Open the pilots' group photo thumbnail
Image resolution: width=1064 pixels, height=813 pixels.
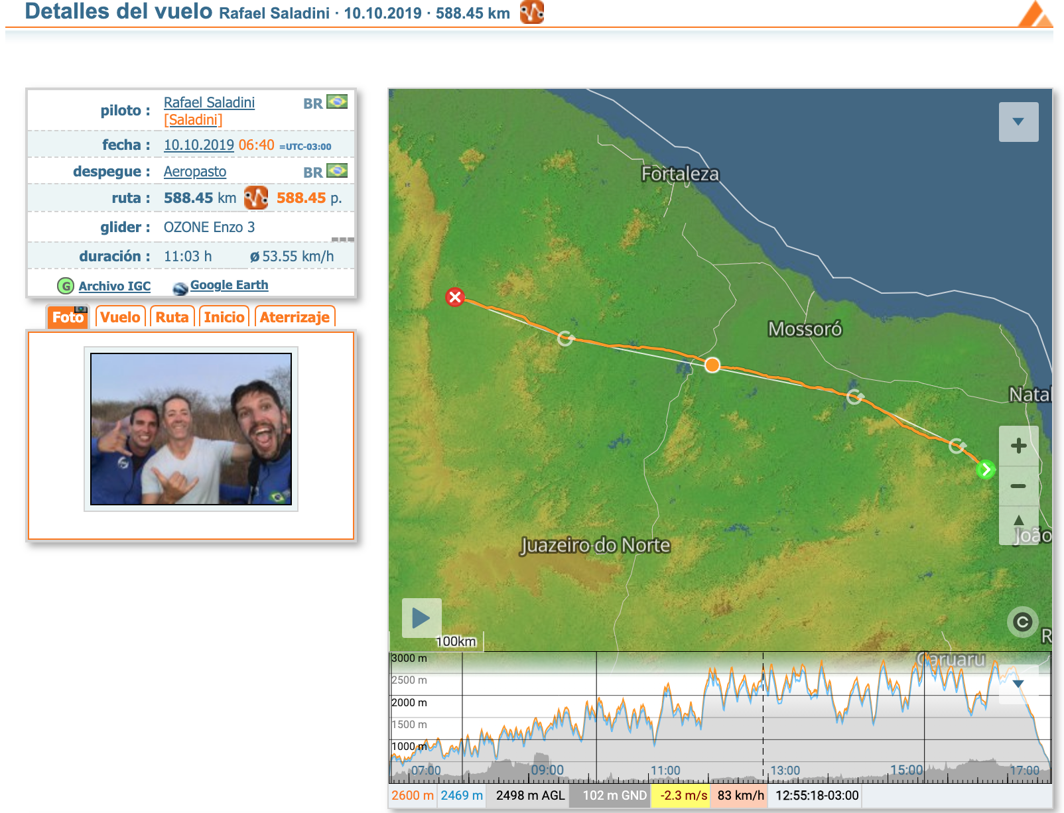click(x=191, y=429)
